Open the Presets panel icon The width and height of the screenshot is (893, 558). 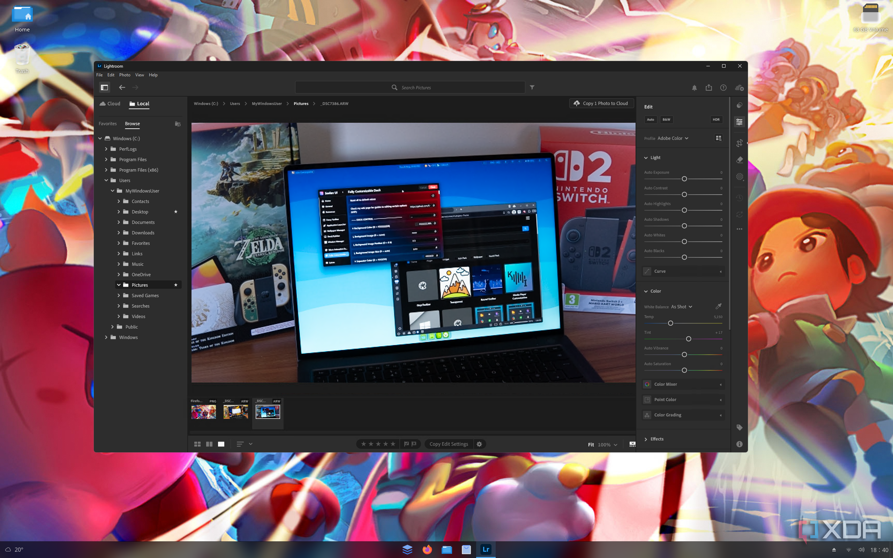click(x=740, y=105)
